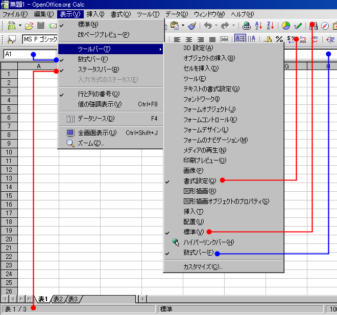
Task: Open the Redo history dropdown arrow
Action: (233, 26)
